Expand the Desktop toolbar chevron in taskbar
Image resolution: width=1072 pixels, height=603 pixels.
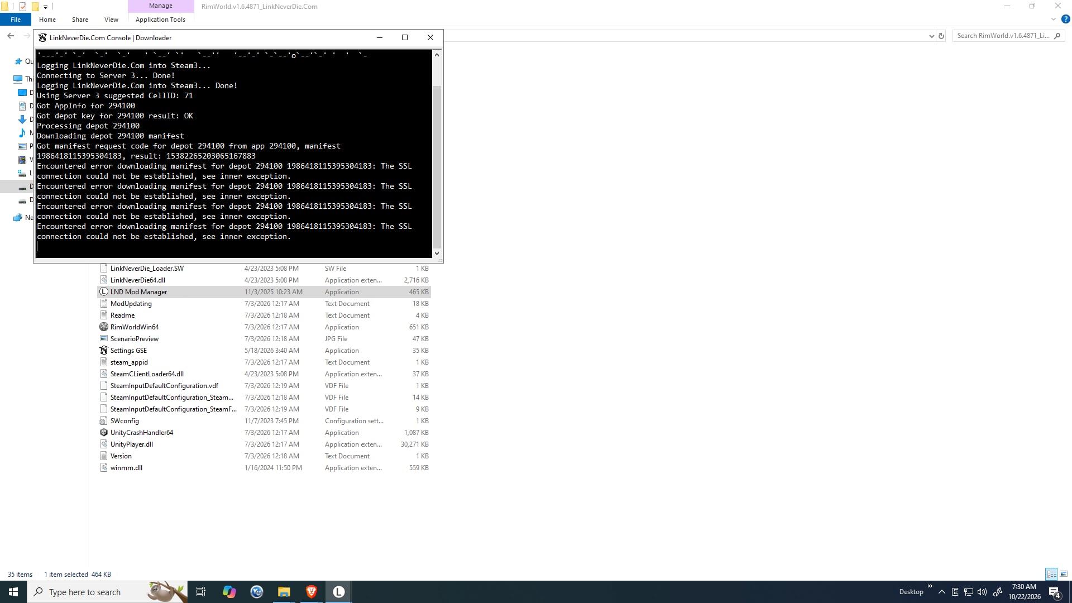coord(930,586)
